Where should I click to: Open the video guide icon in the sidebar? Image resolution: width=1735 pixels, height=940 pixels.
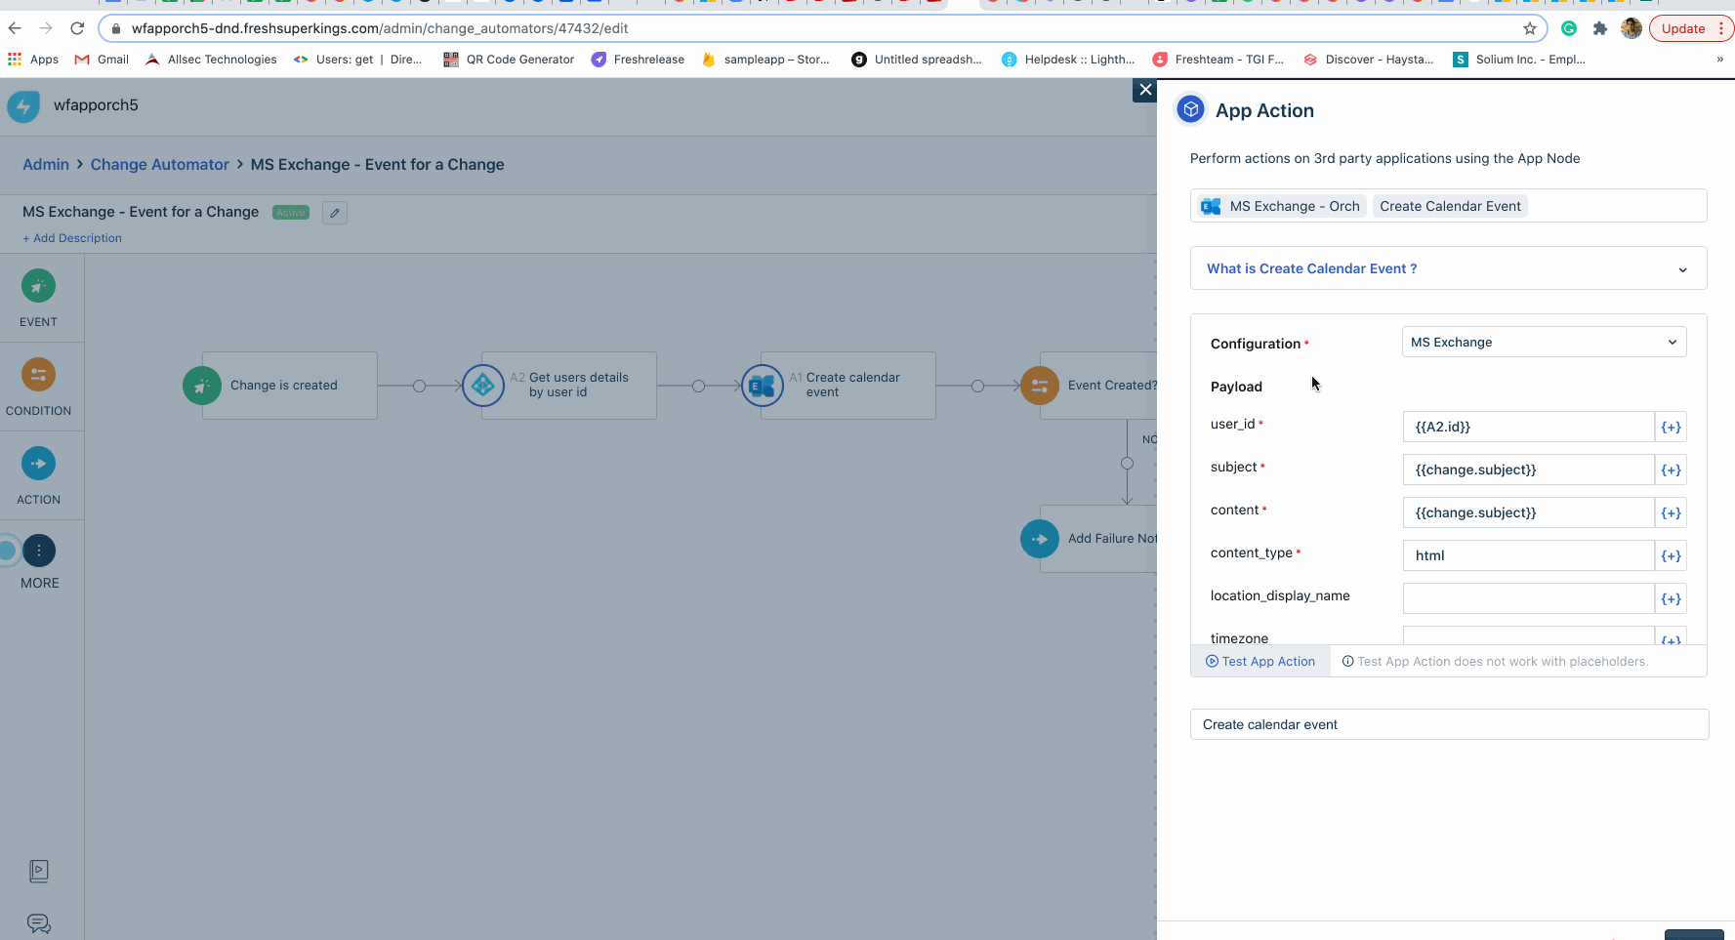point(39,871)
